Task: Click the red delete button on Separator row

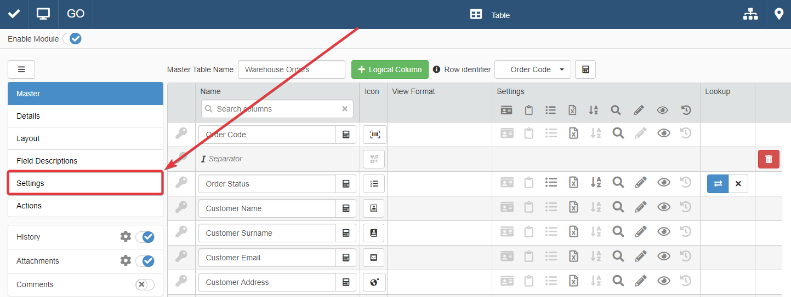Action: tap(769, 159)
